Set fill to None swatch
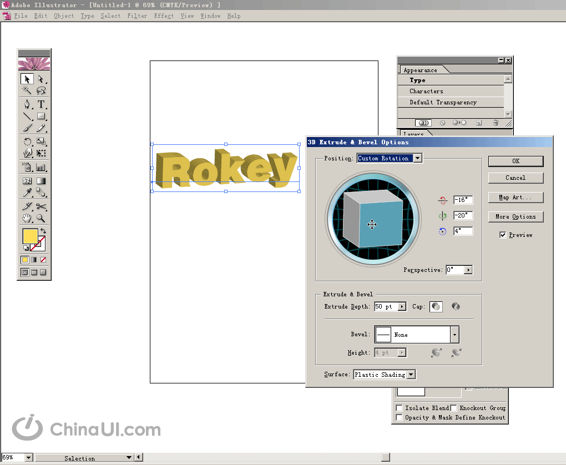 [43, 260]
